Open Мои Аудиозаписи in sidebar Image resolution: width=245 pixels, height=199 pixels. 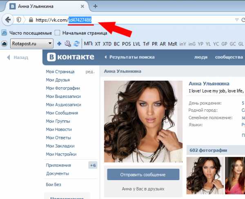tap(63, 105)
